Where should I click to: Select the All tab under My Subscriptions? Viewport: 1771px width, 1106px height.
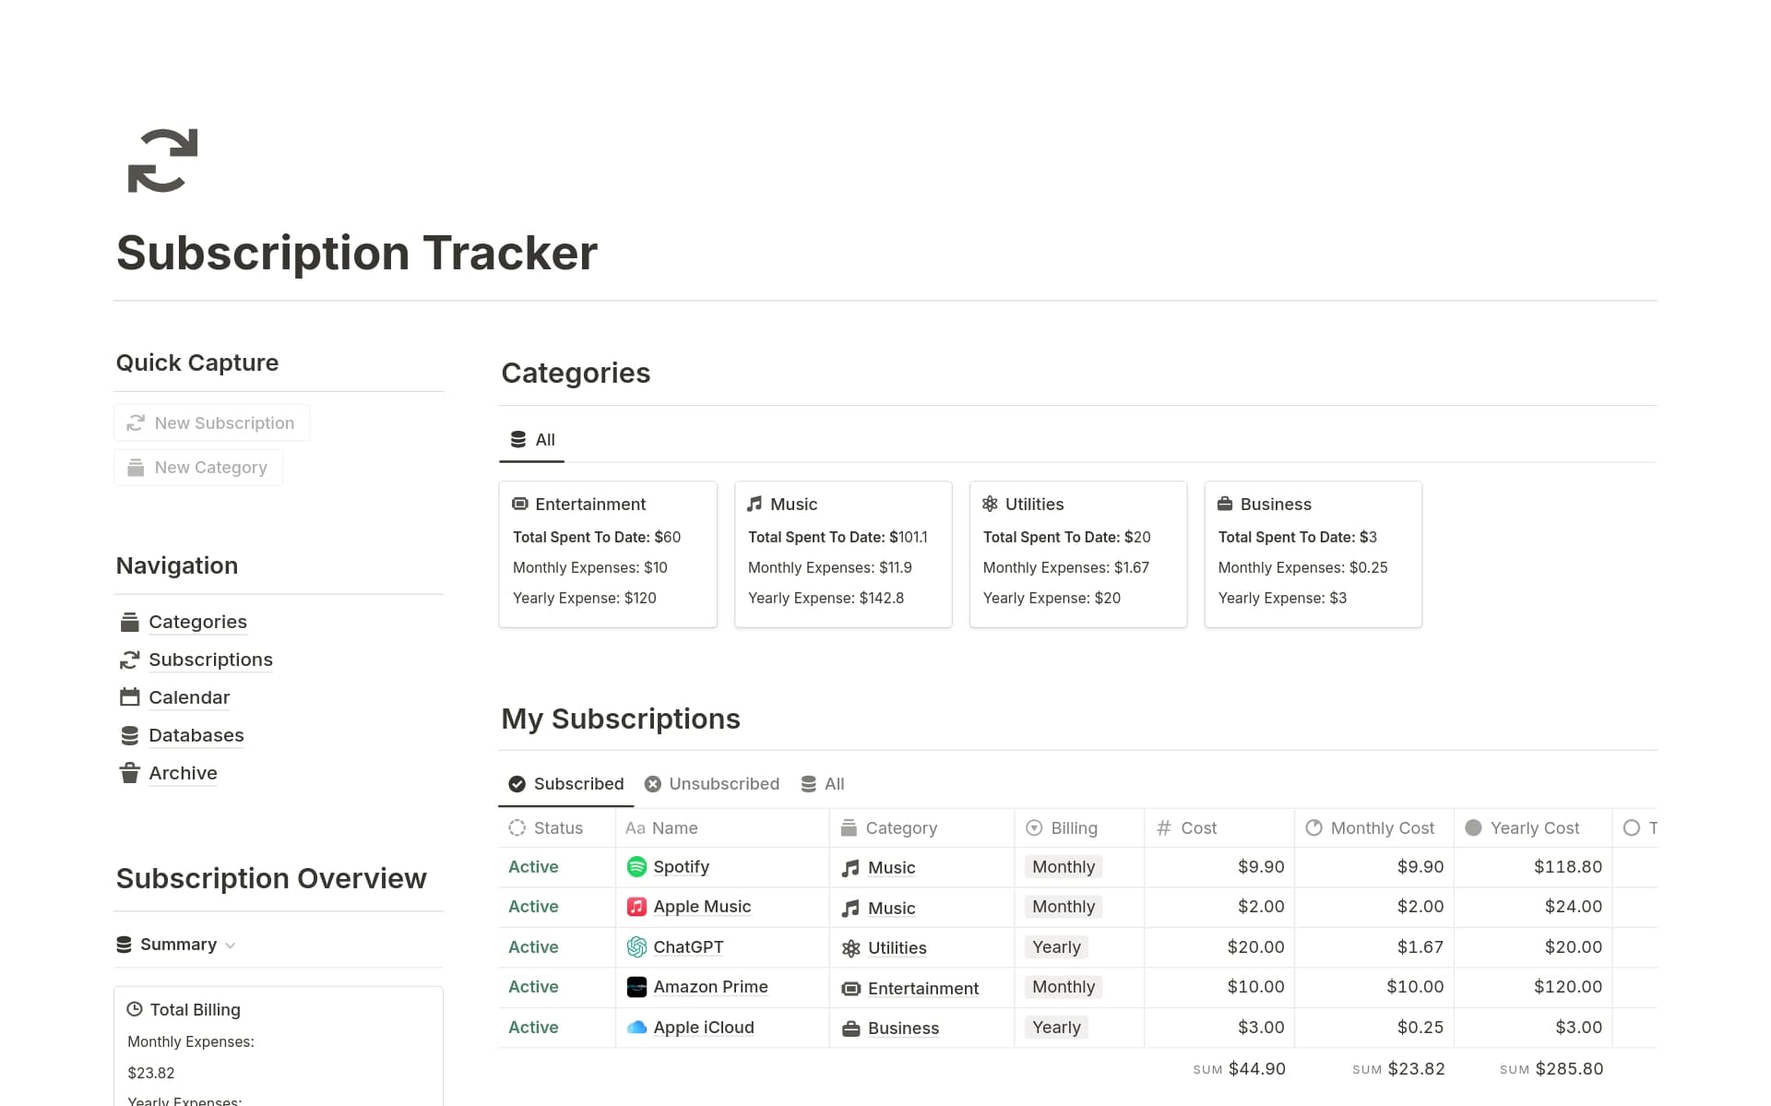824,783
